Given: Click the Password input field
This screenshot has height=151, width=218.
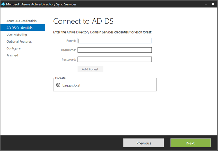Looking at the screenshot, I should click(x=114, y=59).
